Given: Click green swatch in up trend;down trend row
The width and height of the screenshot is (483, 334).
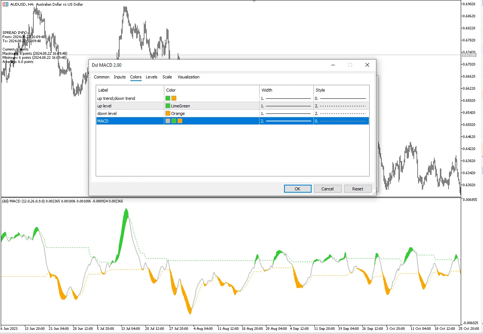Looking at the screenshot, I should (168, 98).
